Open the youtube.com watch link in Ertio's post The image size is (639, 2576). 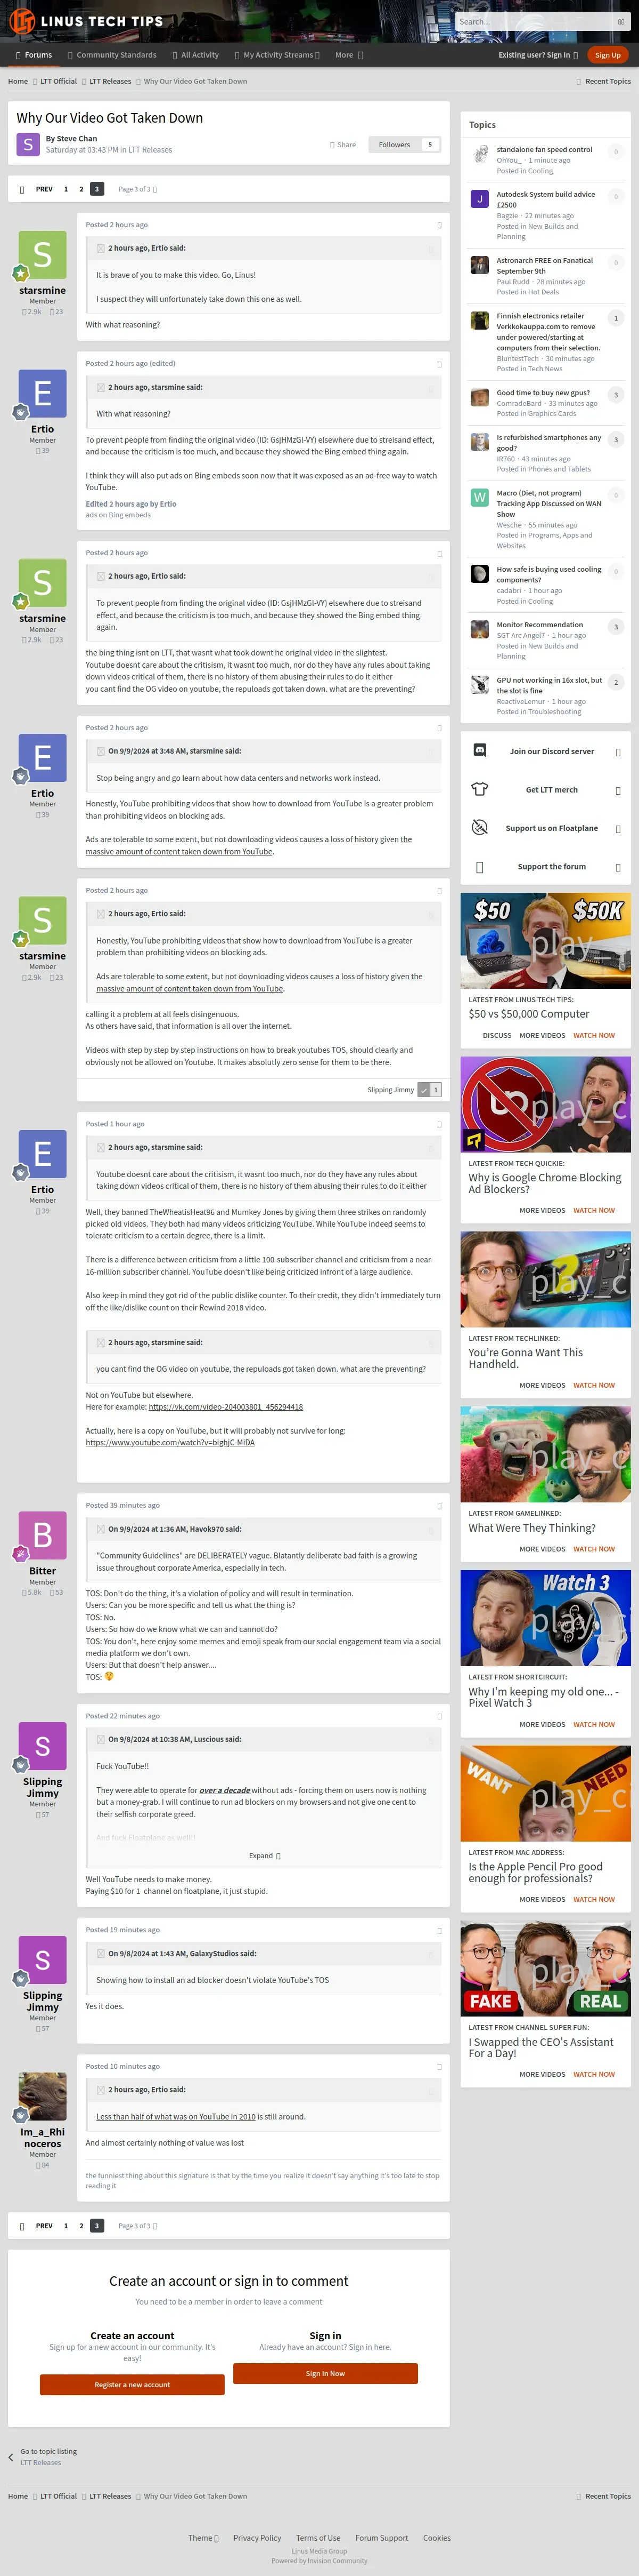tap(170, 1443)
